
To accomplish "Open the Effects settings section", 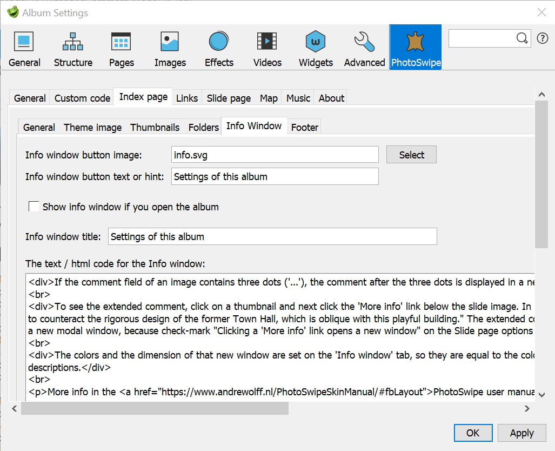I will click(x=219, y=49).
